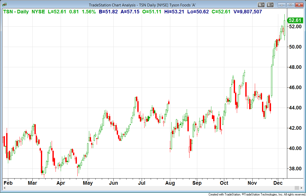
Task: Close the Chart Analysis window
Action: click(x=299, y=5)
